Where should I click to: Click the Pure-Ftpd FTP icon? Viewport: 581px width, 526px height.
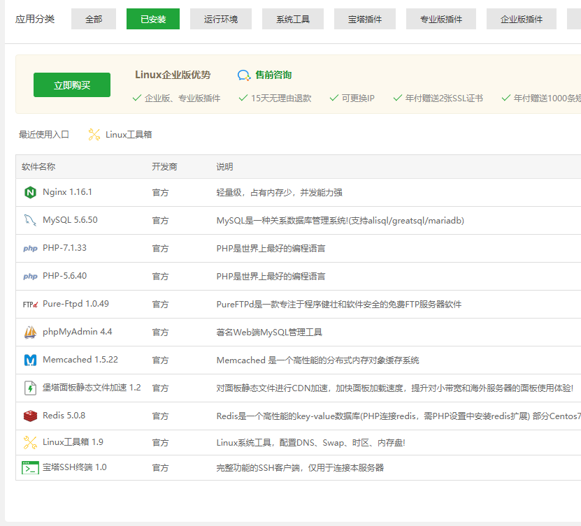[x=30, y=305]
